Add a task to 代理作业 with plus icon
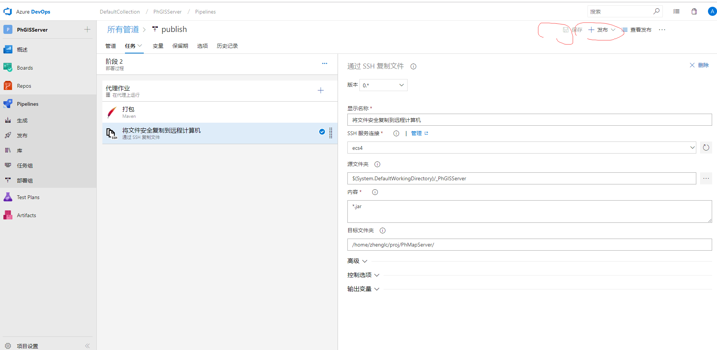The height and width of the screenshot is (350, 717). (320, 90)
